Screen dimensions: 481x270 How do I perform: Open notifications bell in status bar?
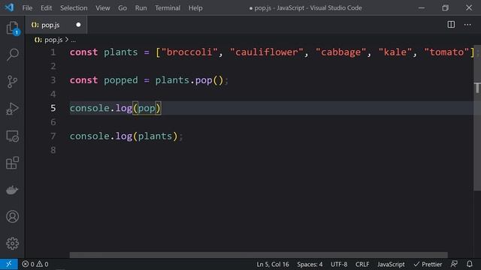[x=469, y=264]
